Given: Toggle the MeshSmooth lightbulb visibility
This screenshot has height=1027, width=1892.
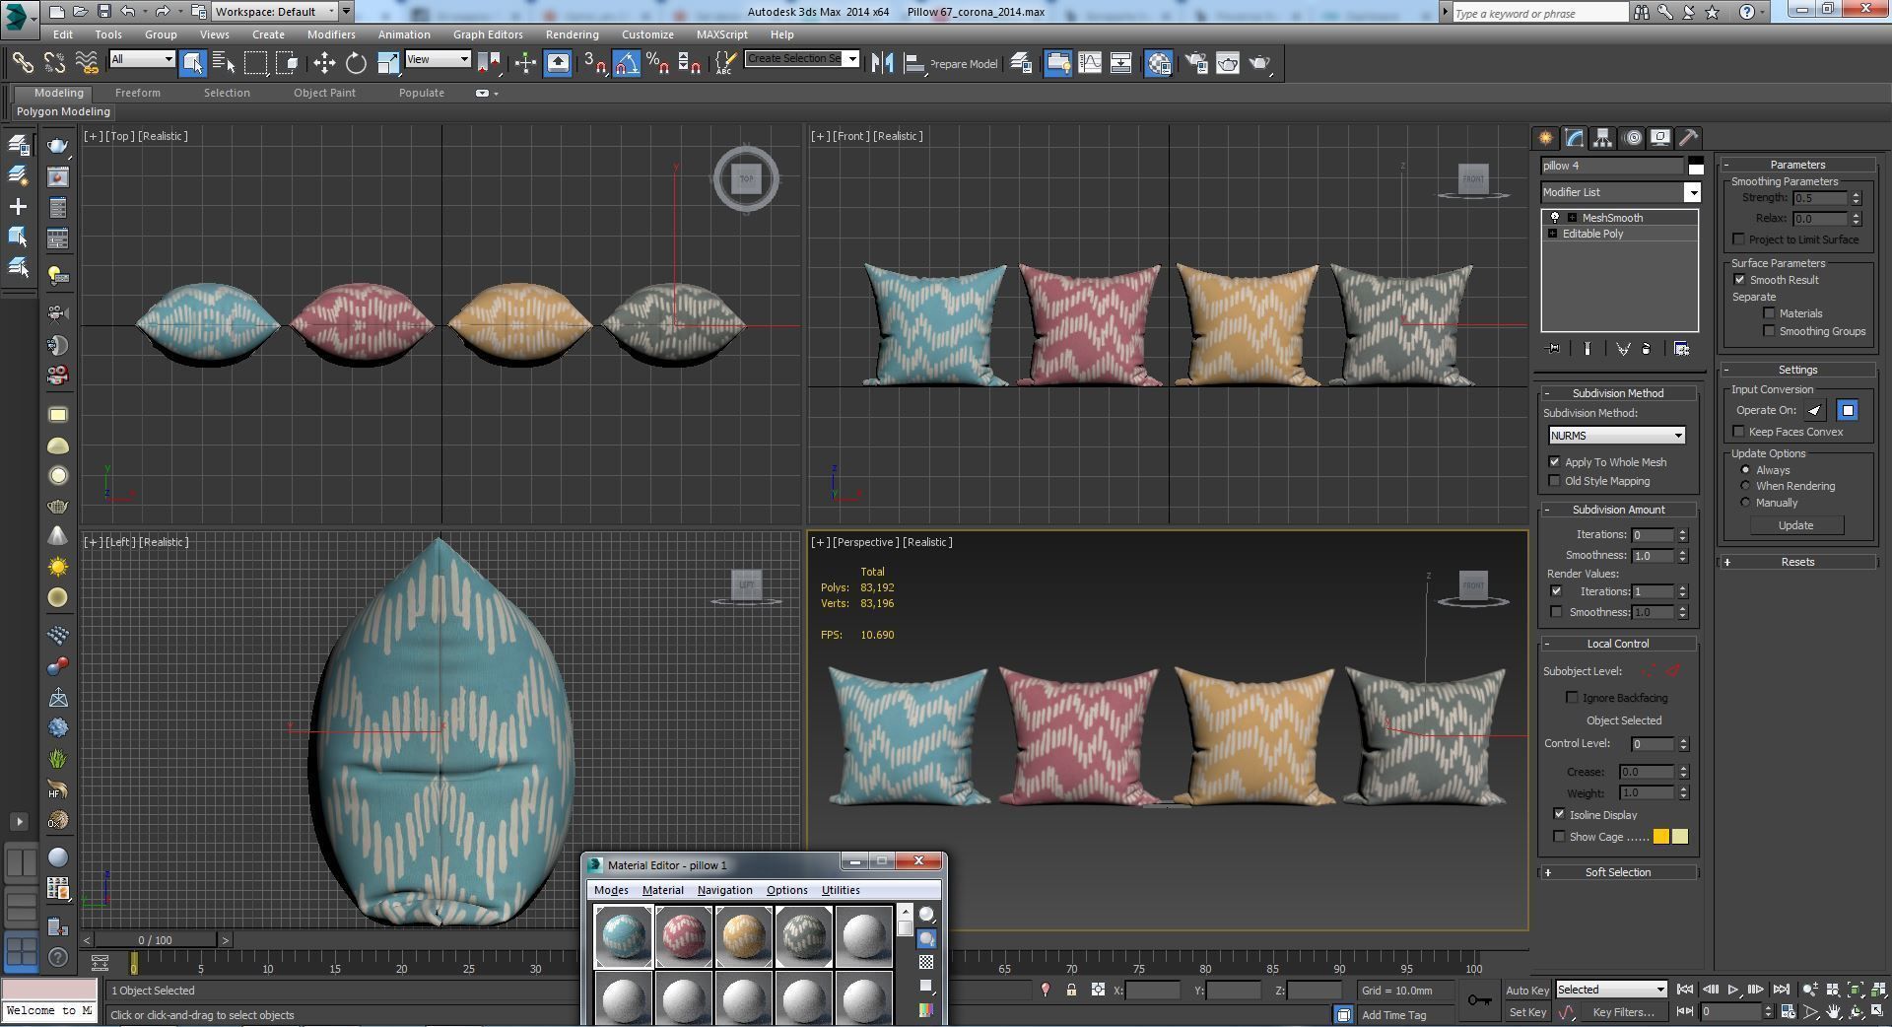Looking at the screenshot, I should tap(1555, 218).
